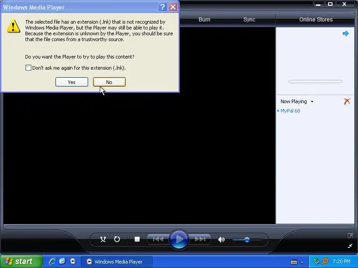Screen dimensions: 358x268
Task: Turn on repeat
Action: (117, 239)
